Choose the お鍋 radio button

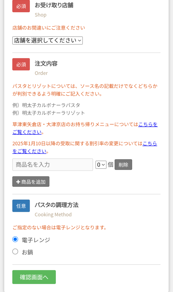pyautogui.click(x=15, y=252)
